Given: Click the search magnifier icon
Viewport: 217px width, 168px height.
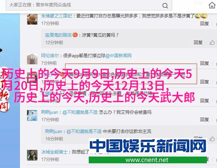Looking at the screenshot, I should point(165,6).
